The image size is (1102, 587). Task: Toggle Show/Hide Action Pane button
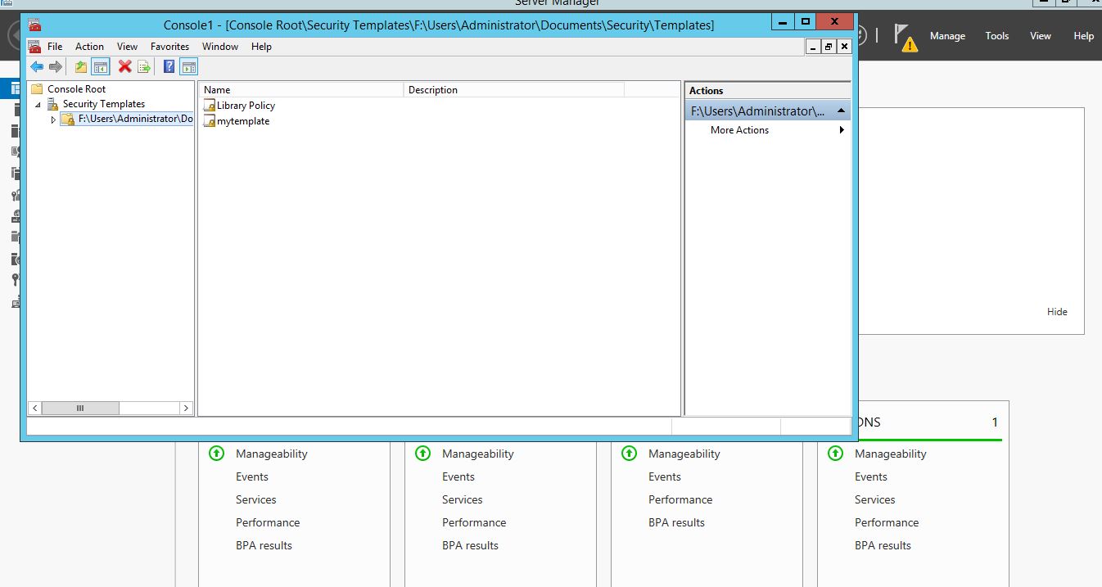point(188,67)
